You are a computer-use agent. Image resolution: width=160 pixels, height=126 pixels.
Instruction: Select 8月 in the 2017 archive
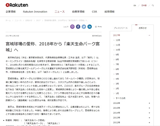pos(117,60)
